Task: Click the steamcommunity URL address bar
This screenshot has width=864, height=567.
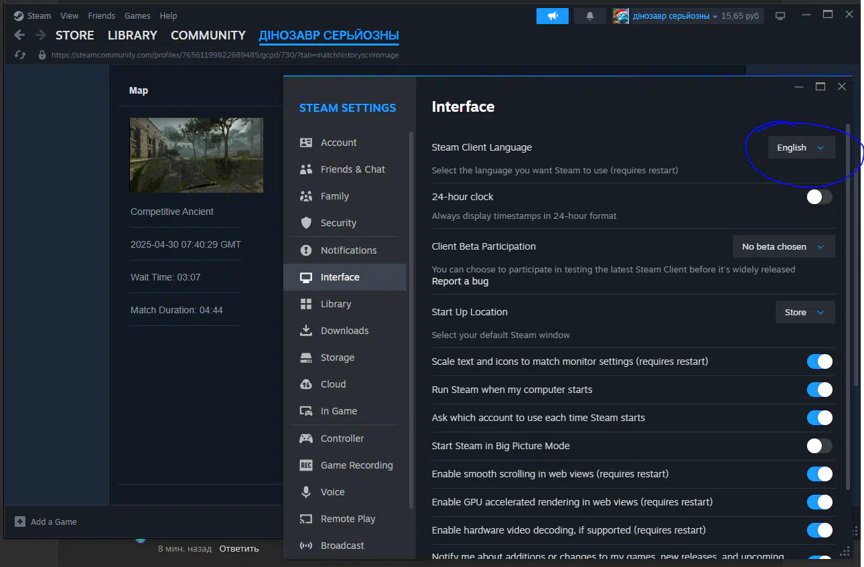Action: coord(225,55)
